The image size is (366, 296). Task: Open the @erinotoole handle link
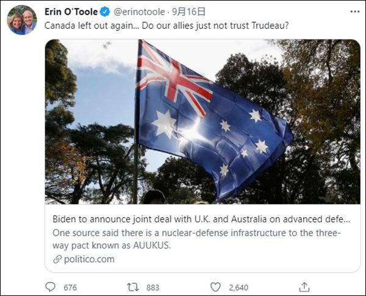(x=138, y=12)
